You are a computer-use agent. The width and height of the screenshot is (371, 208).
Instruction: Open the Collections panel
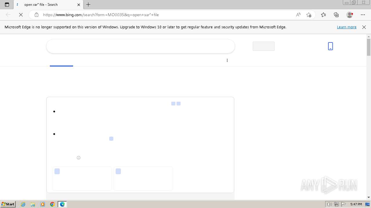click(336, 15)
